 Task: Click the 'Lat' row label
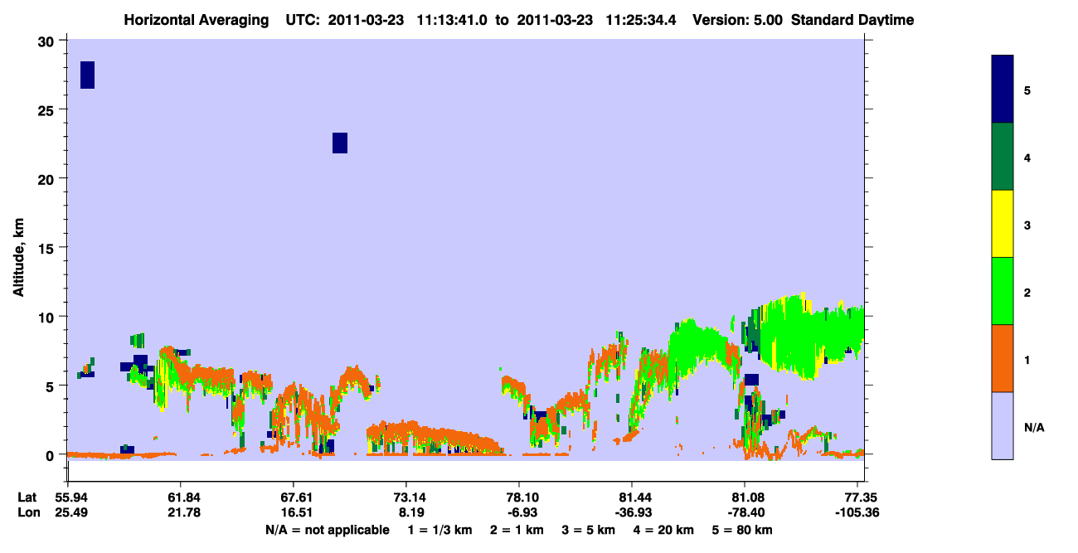pyautogui.click(x=27, y=497)
